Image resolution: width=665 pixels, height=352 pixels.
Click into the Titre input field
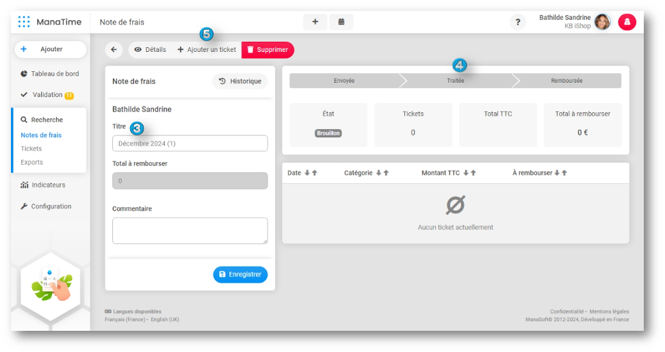click(190, 144)
